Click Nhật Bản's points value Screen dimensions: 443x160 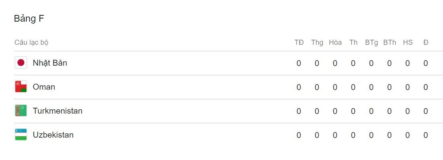tap(426, 63)
